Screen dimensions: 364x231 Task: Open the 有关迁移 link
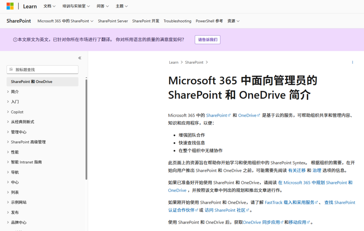point(297,170)
